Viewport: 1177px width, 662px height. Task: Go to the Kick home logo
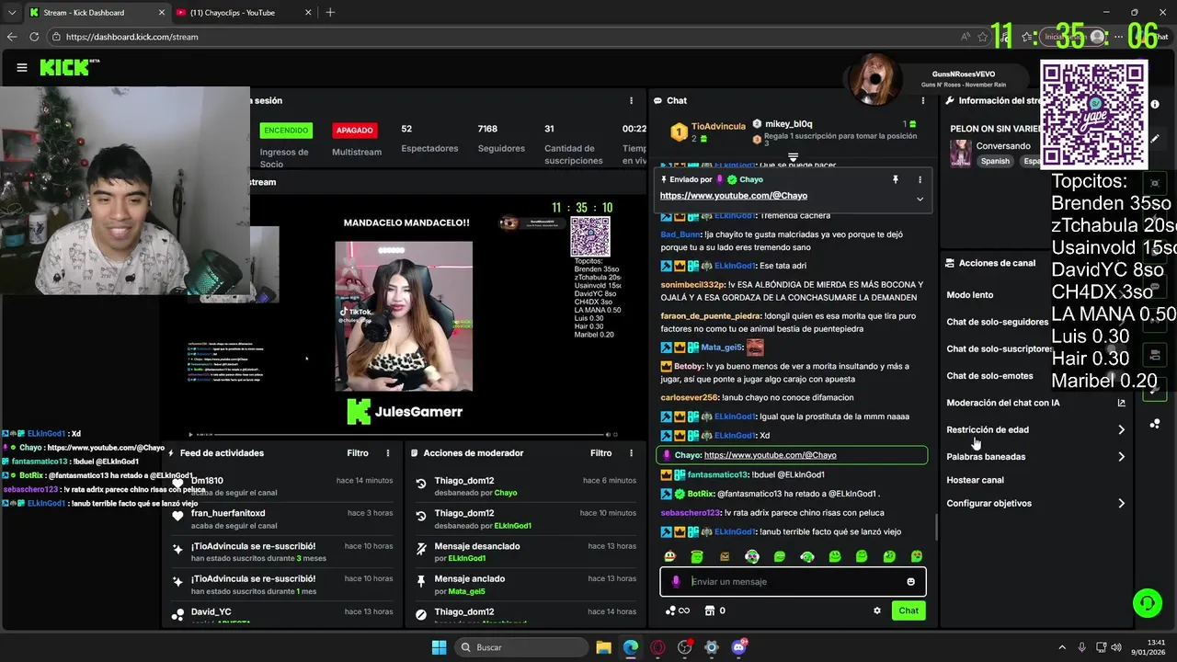(70, 67)
